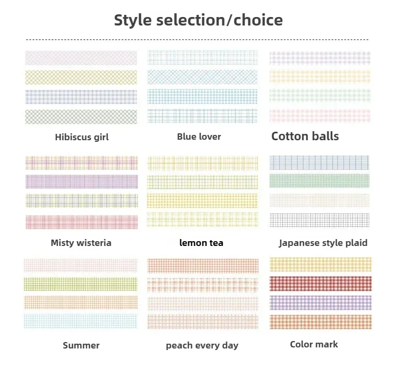398x366 pixels.
Task: Select the lemon tea style label
Action: 201,243
